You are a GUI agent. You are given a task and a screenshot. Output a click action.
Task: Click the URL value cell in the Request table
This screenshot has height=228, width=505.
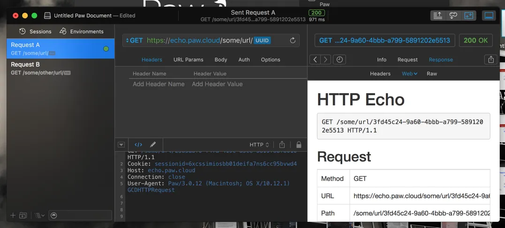420,196
